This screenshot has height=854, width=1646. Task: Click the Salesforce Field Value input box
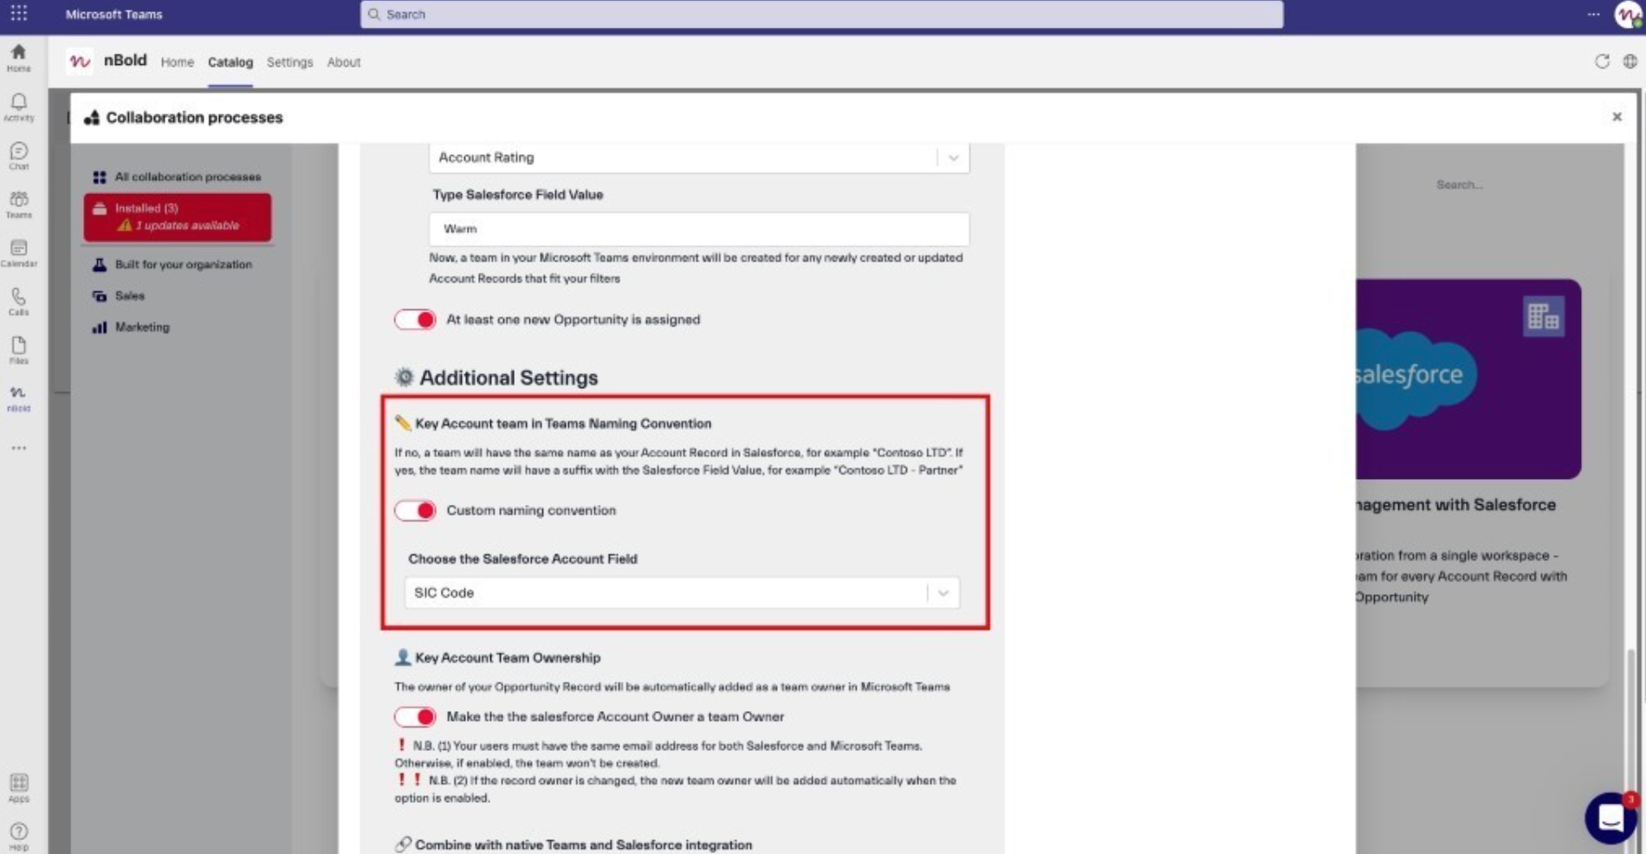[698, 229]
